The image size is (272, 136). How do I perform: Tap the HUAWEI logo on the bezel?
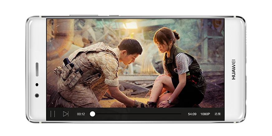[x=234, y=69]
